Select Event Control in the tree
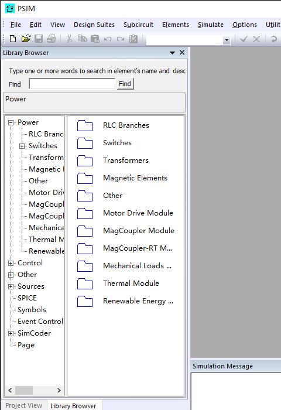281x410 pixels. [x=40, y=322]
